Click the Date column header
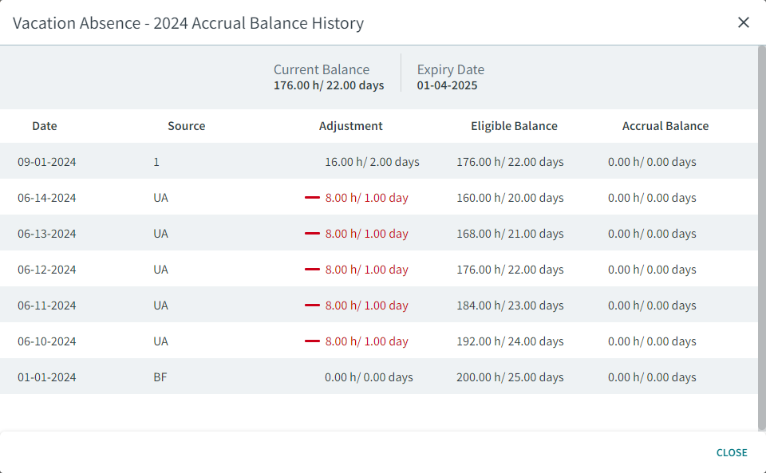The height and width of the screenshot is (473, 766). (x=45, y=126)
